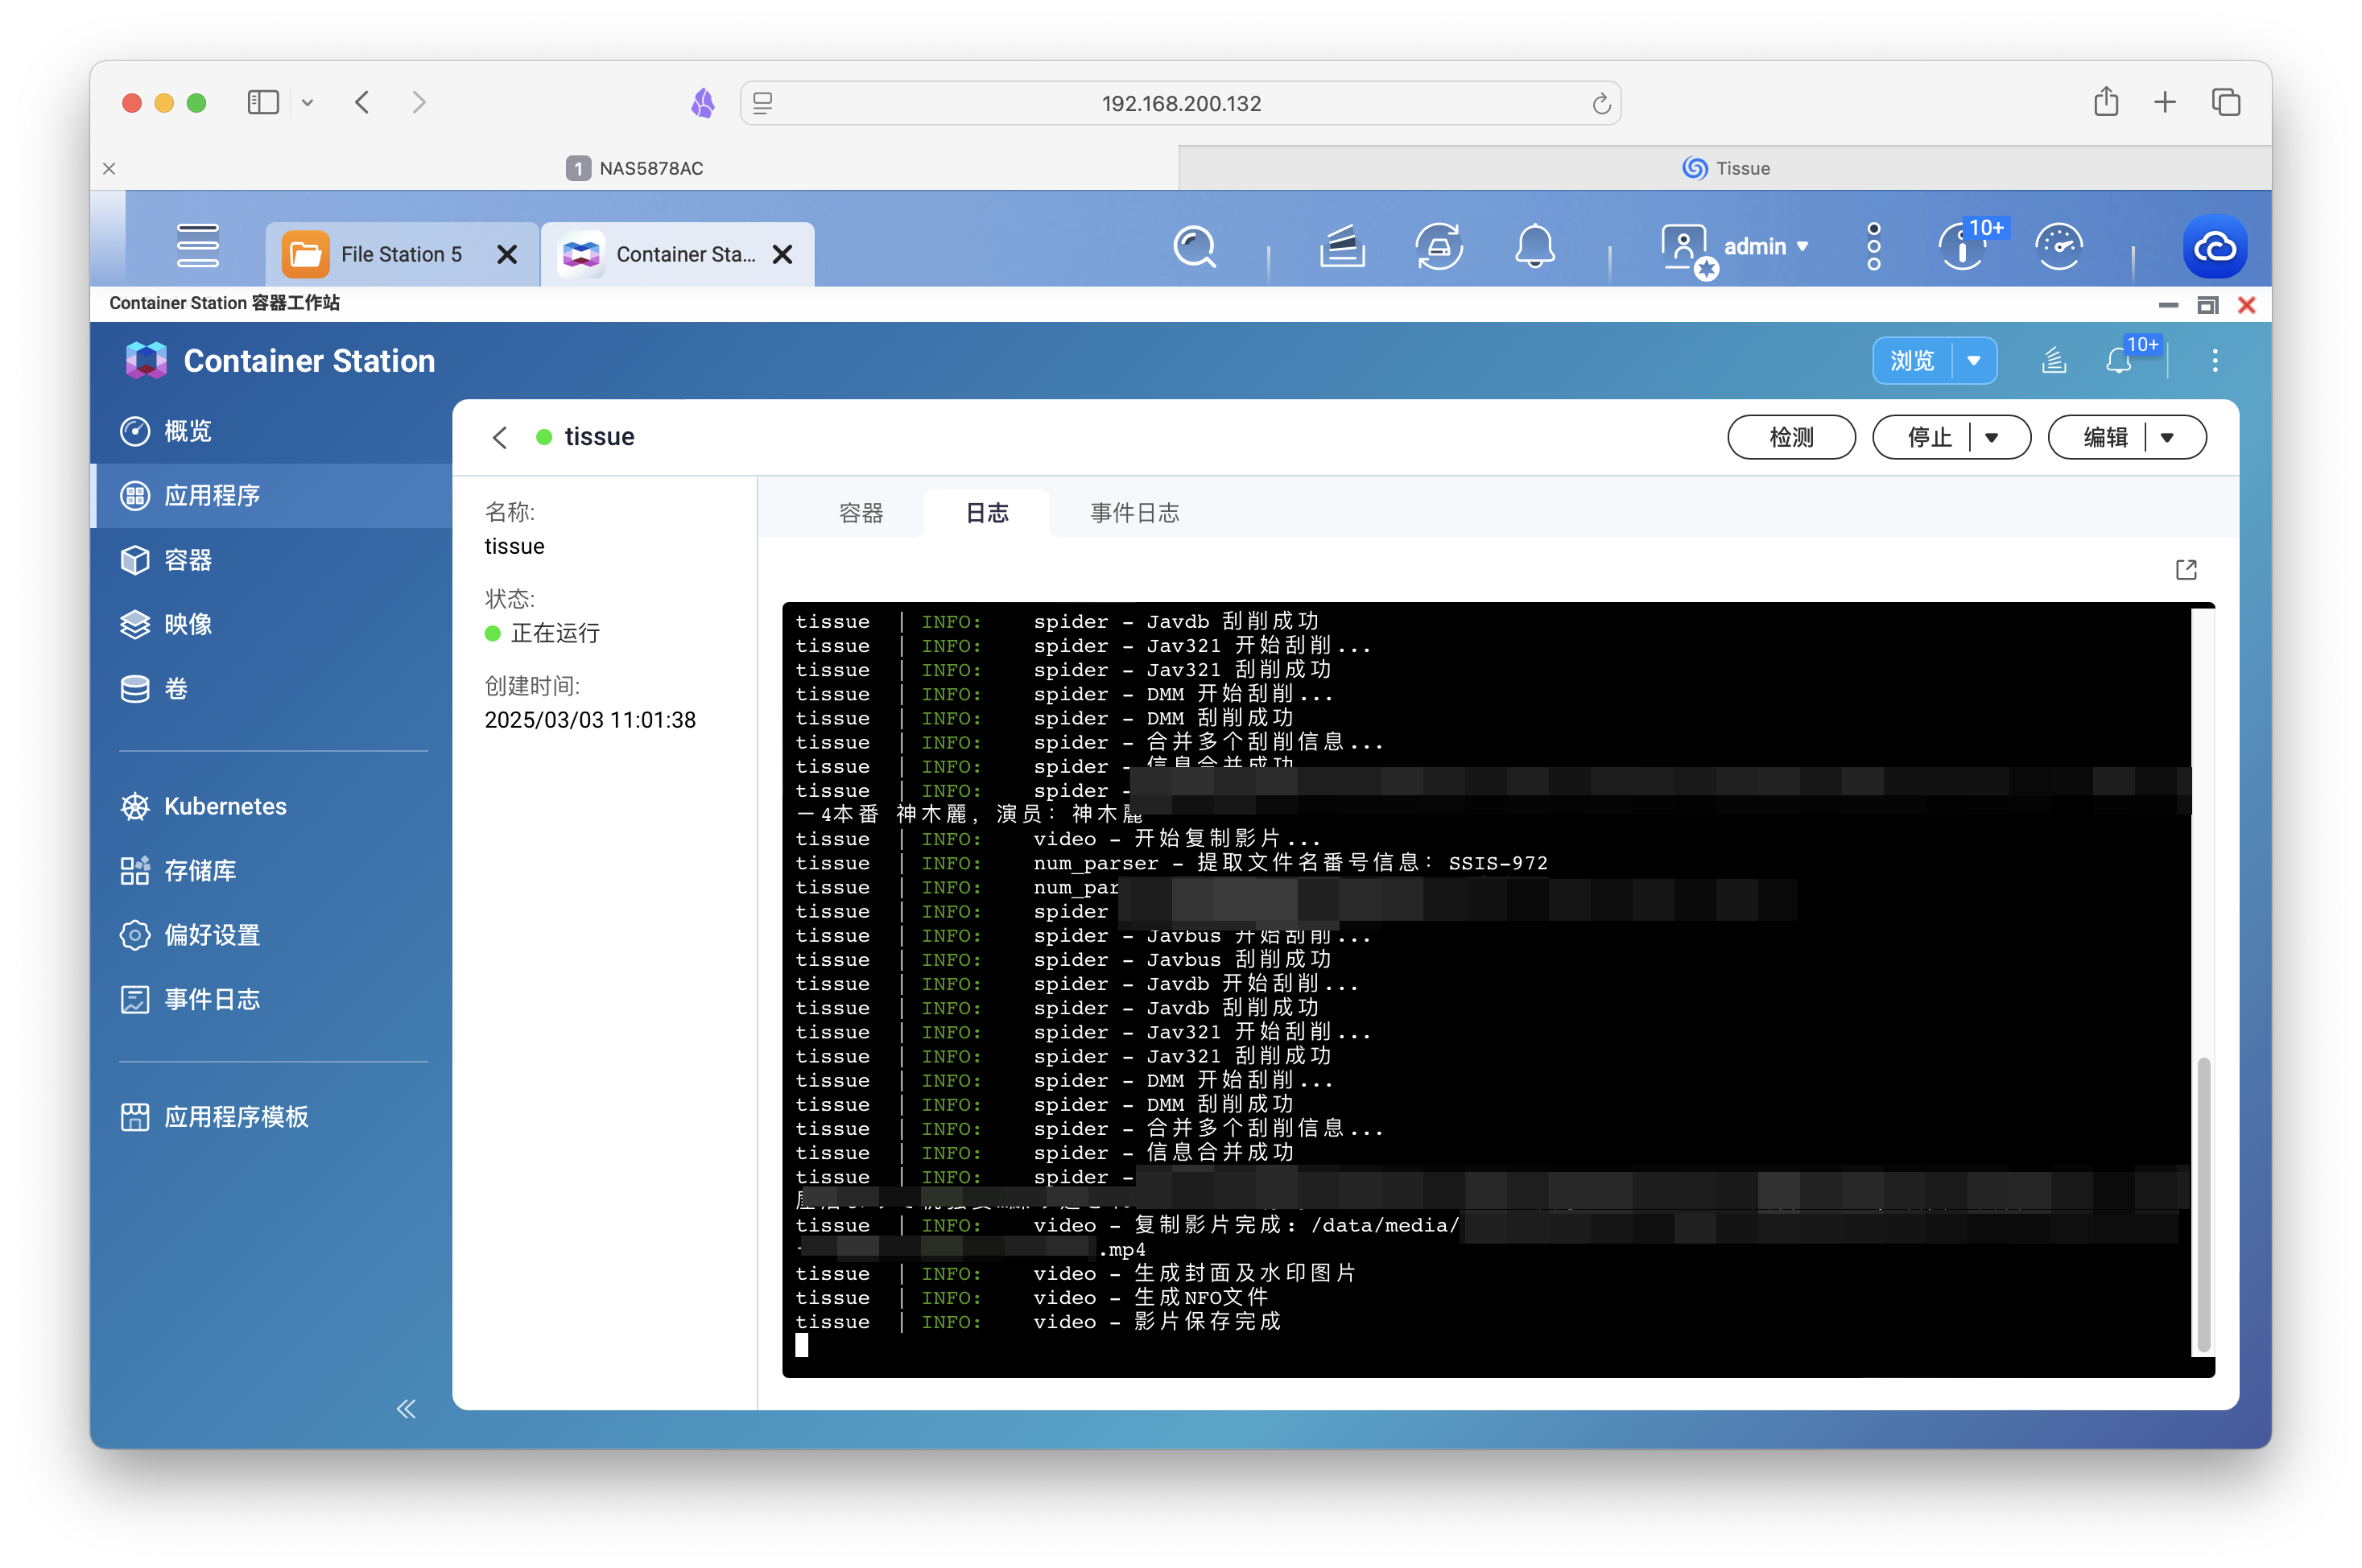The height and width of the screenshot is (1568, 2362).
Task: Open the QTS main menu hamburger icon
Action: (197, 246)
